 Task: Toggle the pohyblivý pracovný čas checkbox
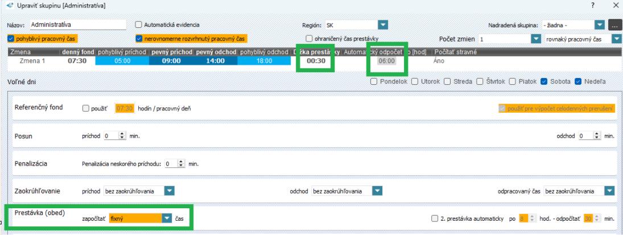[x=11, y=39]
